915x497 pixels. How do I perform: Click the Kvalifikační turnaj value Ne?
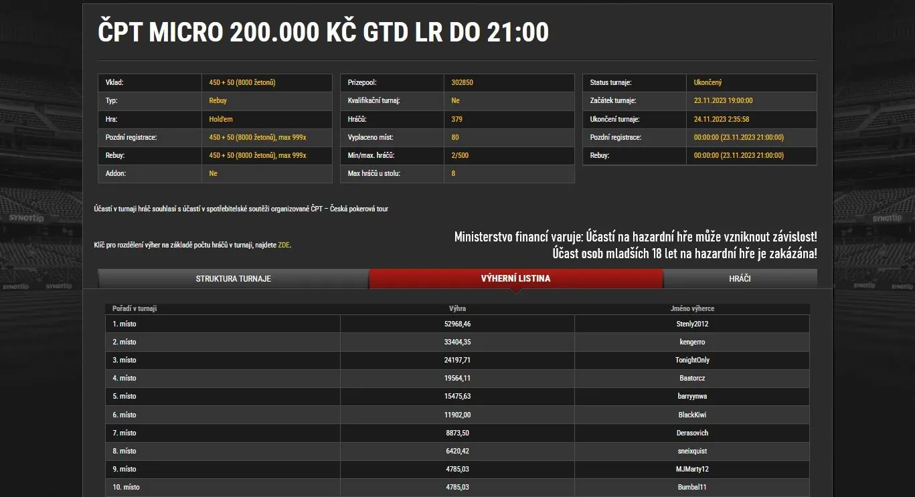(455, 101)
